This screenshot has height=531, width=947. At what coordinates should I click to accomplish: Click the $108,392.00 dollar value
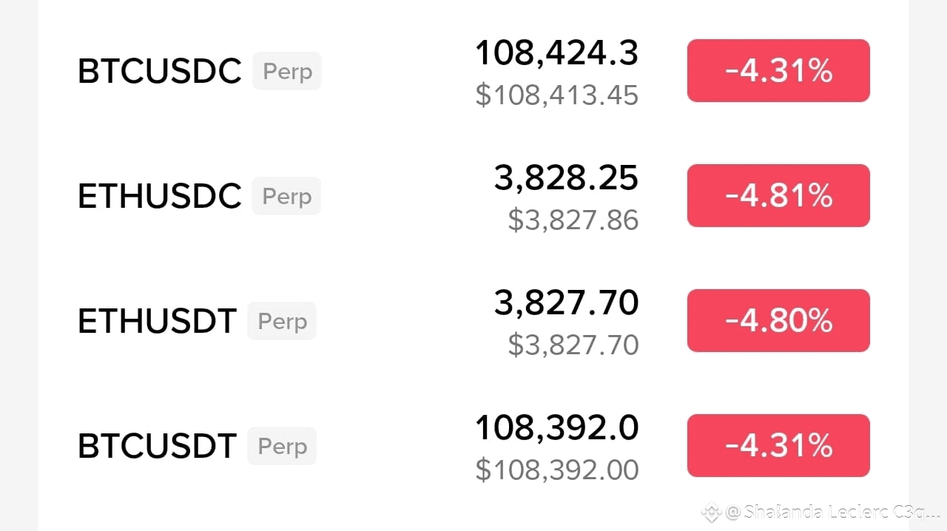pyautogui.click(x=556, y=470)
